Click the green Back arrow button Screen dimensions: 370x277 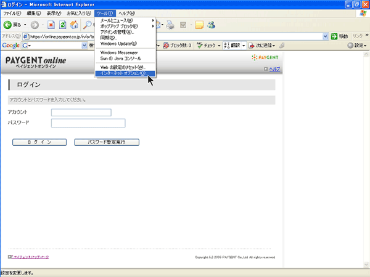(x=7, y=25)
